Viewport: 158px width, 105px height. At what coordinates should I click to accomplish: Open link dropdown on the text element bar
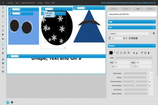15,56
